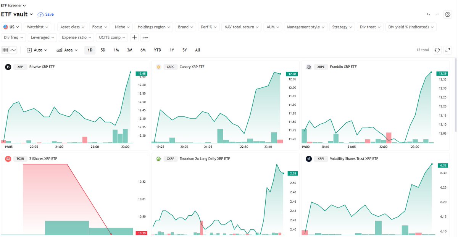
Task: Select the 1D time range
Action: coord(90,50)
